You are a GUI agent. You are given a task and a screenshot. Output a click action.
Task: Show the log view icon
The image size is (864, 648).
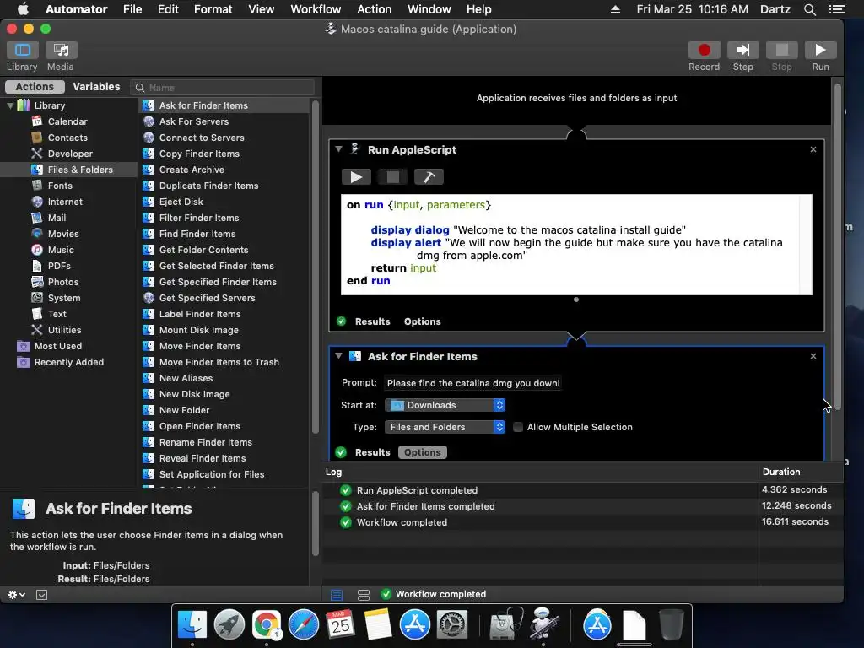pos(337,595)
